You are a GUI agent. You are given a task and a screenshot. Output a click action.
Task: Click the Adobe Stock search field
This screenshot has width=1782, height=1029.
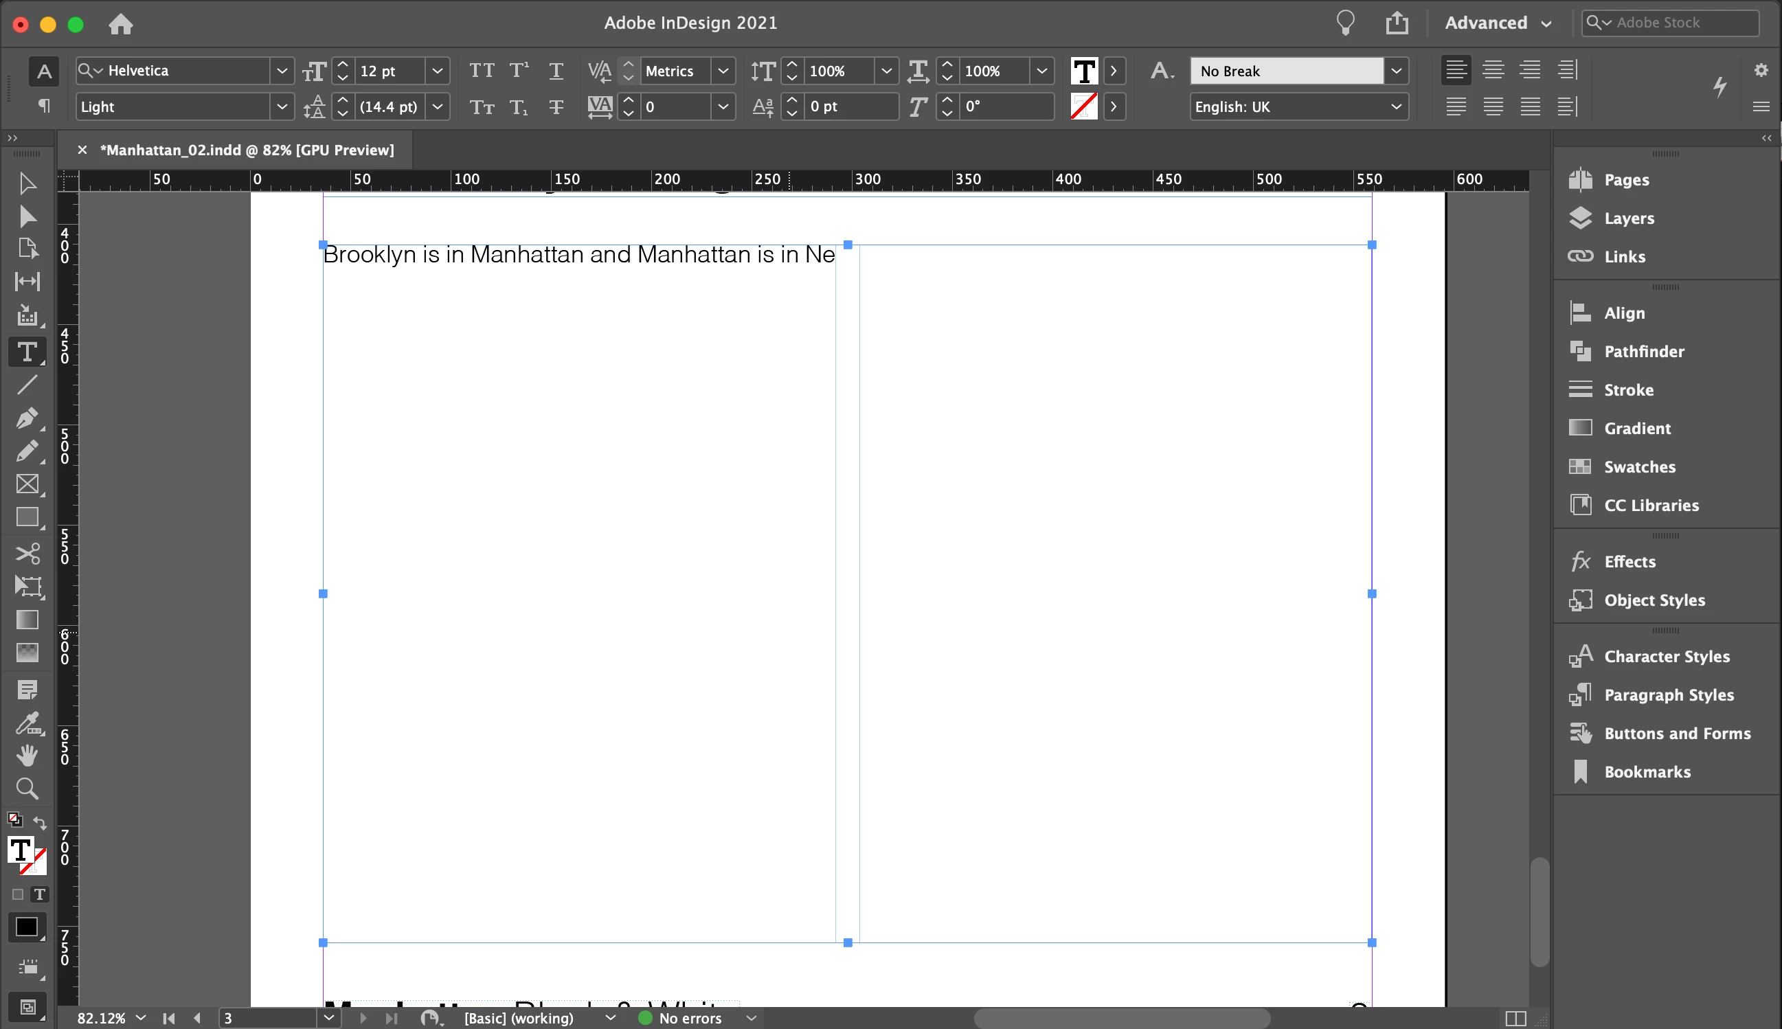(x=1682, y=23)
